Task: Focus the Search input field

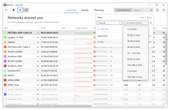Action: [141, 10]
